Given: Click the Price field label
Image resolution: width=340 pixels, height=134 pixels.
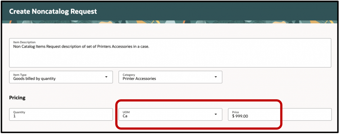Looking at the screenshot, I should tap(235, 112).
